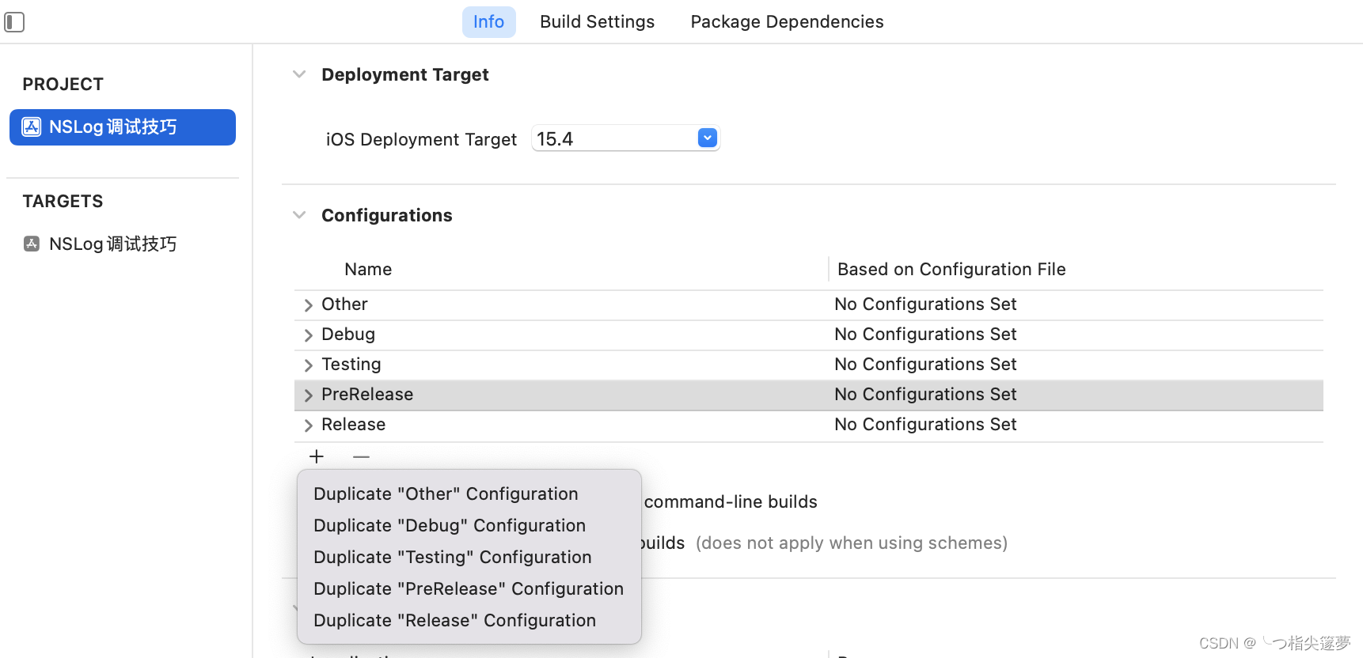The height and width of the screenshot is (658, 1363).
Task: Click Based on Configuration File header
Action: click(x=951, y=270)
